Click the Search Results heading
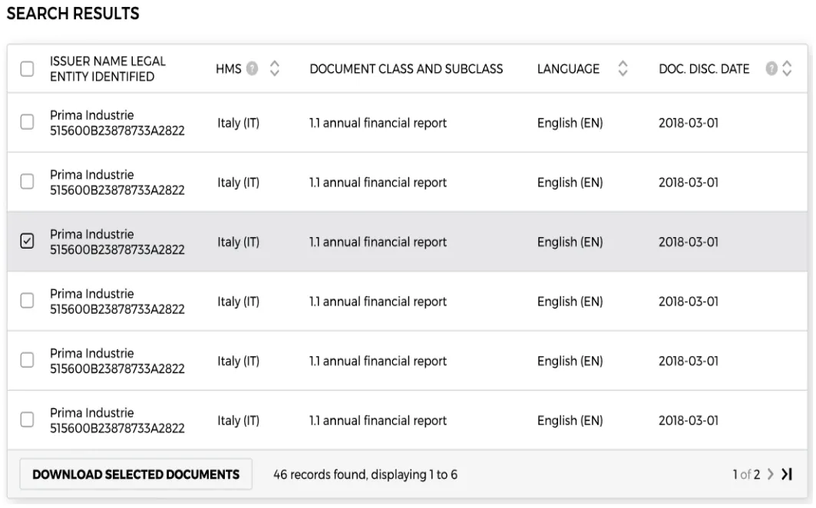The height and width of the screenshot is (508, 816). click(x=73, y=14)
